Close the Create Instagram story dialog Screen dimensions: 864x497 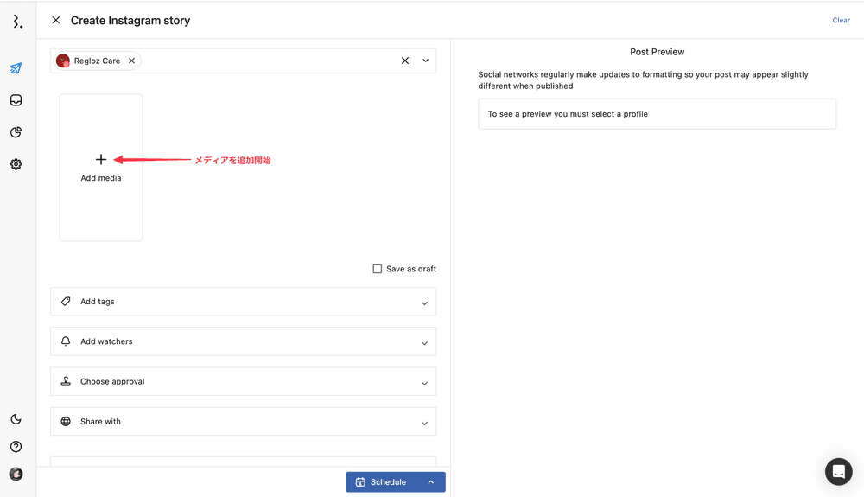(x=56, y=20)
